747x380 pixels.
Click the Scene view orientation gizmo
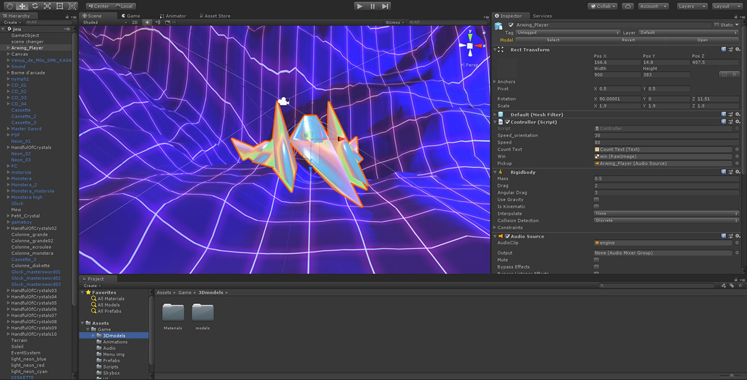click(x=471, y=45)
